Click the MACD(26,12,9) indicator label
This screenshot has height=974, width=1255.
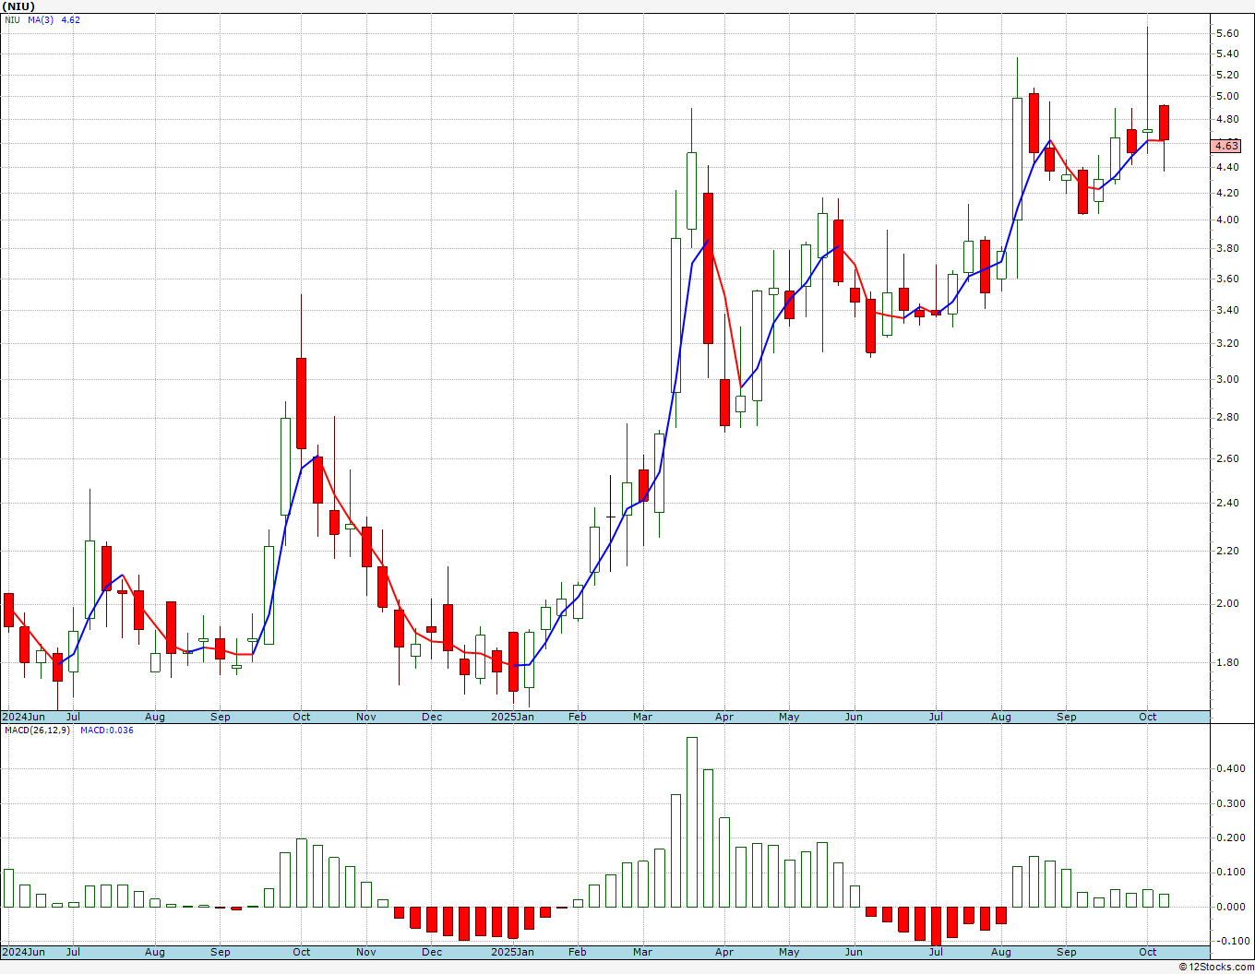(37, 730)
